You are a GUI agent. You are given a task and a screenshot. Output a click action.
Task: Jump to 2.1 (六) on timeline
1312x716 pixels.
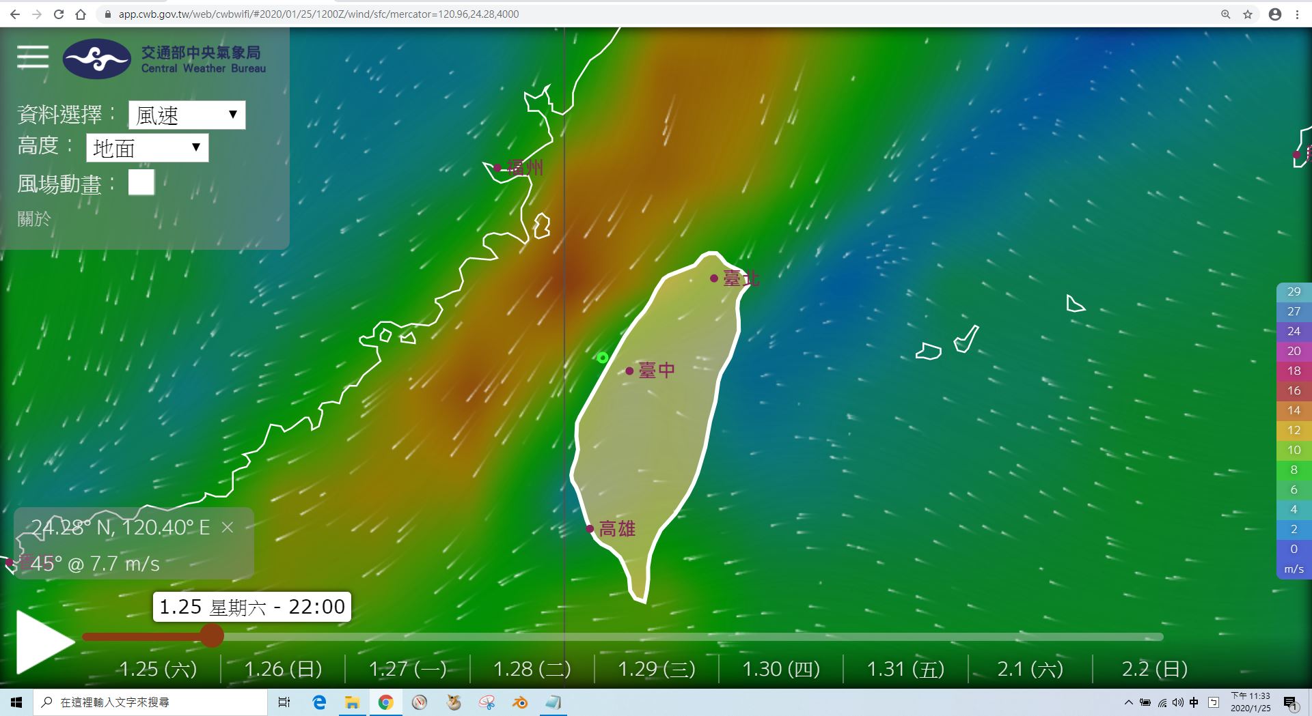point(1030,669)
